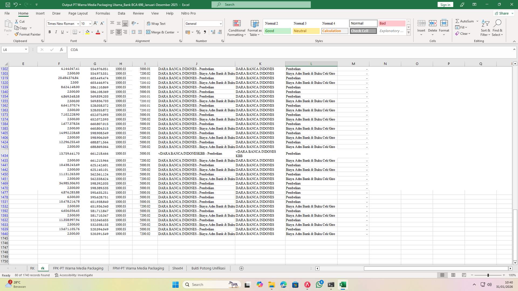Apply Wrap Text to the selection

click(156, 23)
